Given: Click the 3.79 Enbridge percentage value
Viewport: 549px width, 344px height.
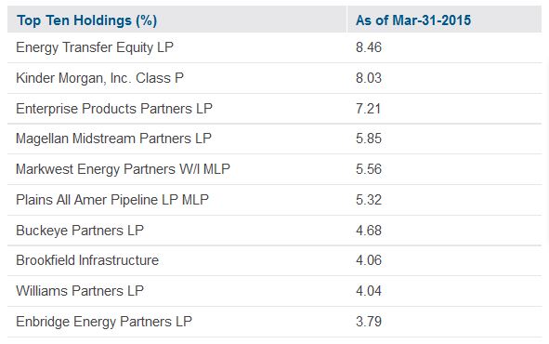Looking at the screenshot, I should click(369, 322).
